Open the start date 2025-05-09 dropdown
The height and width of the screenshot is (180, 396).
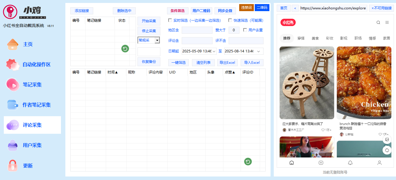click(214, 51)
